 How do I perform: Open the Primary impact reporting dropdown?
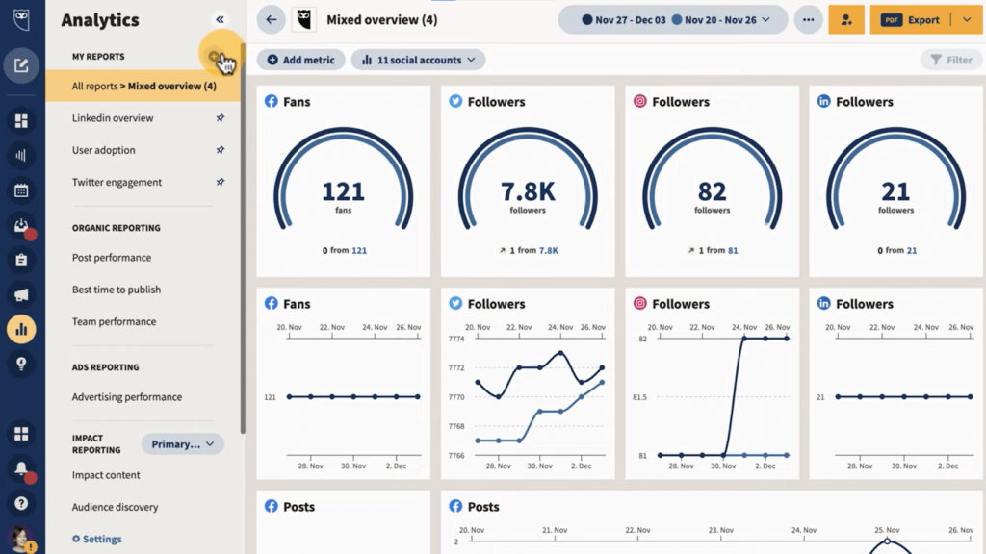tap(182, 444)
